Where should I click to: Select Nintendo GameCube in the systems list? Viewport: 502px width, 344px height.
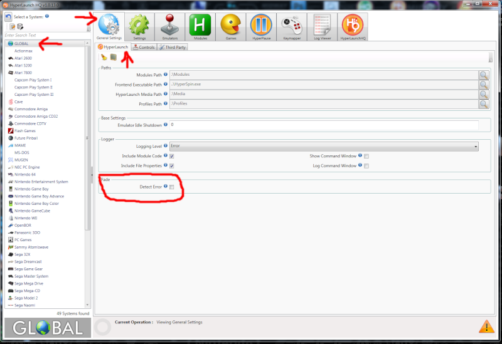click(x=45, y=211)
